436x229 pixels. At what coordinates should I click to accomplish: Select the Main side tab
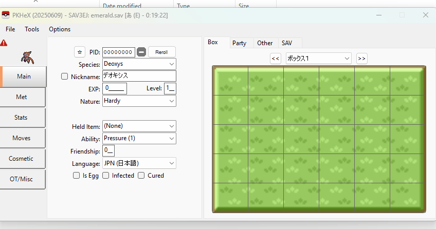24,77
